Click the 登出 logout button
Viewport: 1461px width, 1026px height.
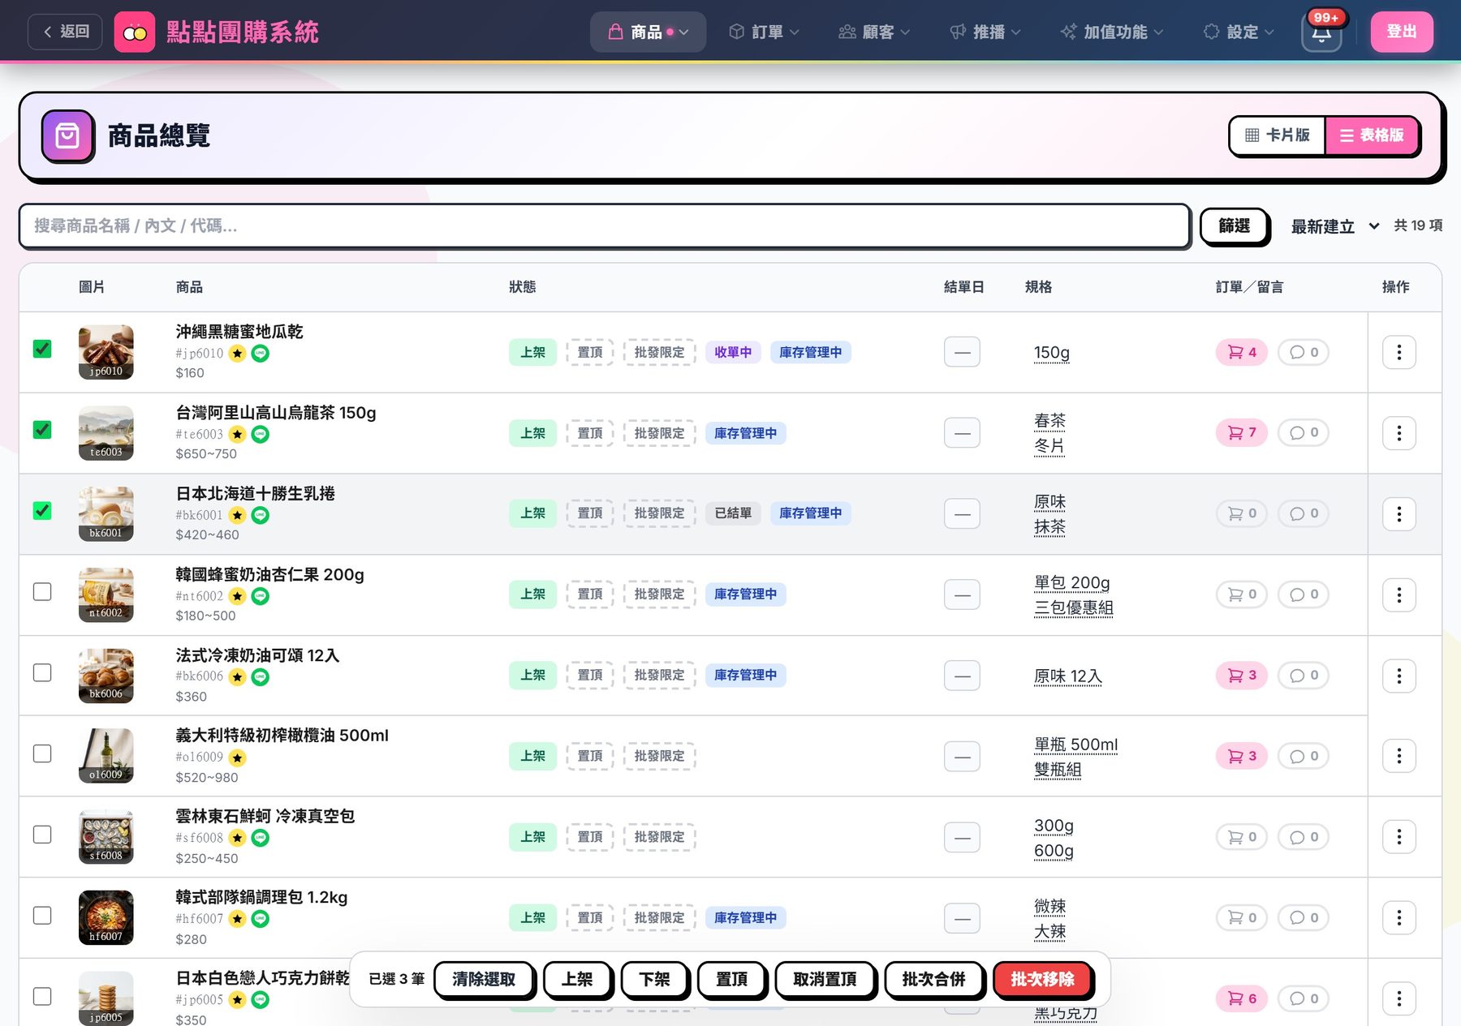click(x=1402, y=32)
